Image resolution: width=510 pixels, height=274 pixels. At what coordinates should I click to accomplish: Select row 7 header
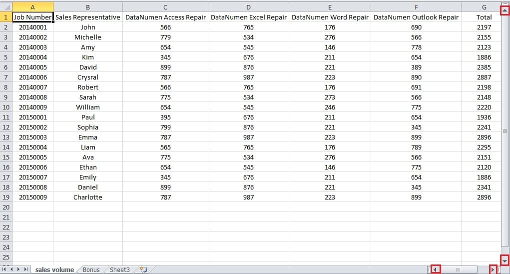click(x=6, y=77)
